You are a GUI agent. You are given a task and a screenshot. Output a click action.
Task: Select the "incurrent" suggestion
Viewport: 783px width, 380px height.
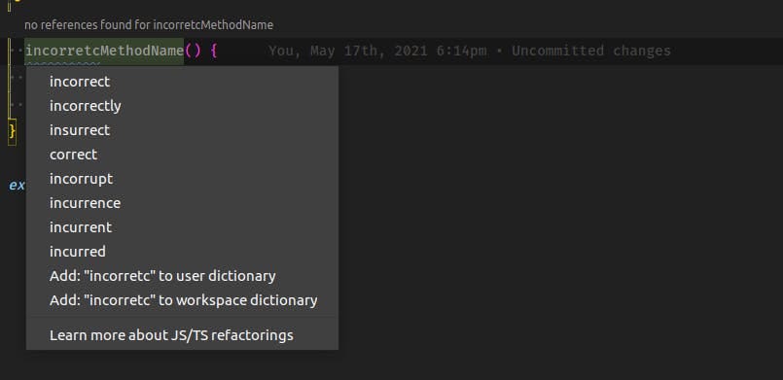182,226
